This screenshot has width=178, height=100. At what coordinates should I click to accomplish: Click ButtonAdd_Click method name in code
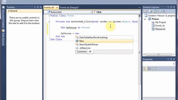point(81,22)
